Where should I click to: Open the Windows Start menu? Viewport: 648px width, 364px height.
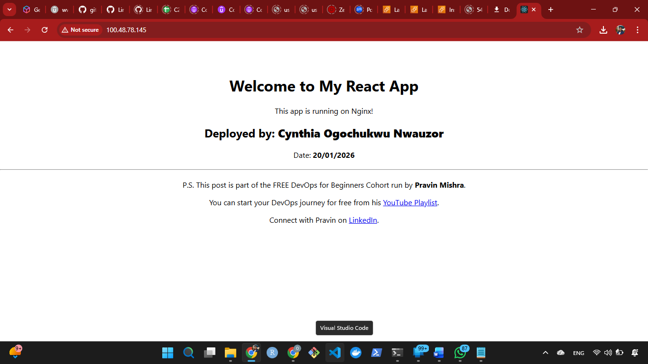[x=168, y=353]
